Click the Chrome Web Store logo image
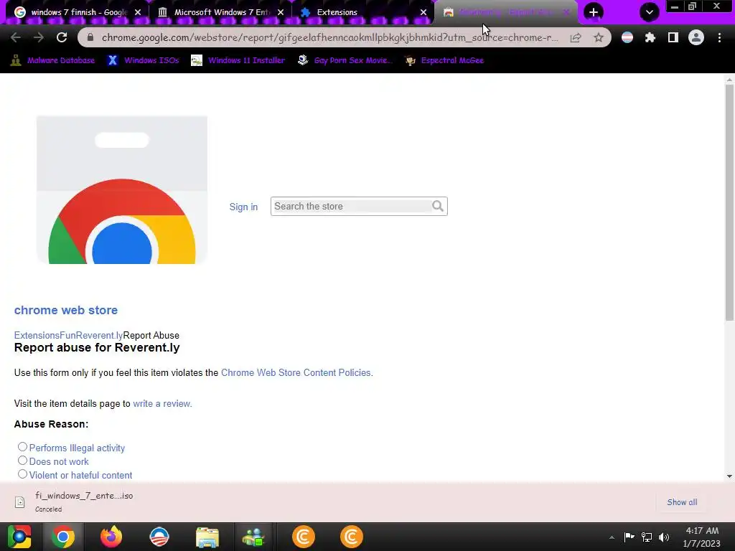 coord(122,189)
